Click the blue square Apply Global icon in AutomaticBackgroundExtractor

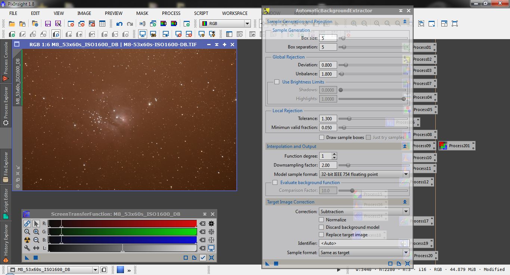click(x=276, y=263)
